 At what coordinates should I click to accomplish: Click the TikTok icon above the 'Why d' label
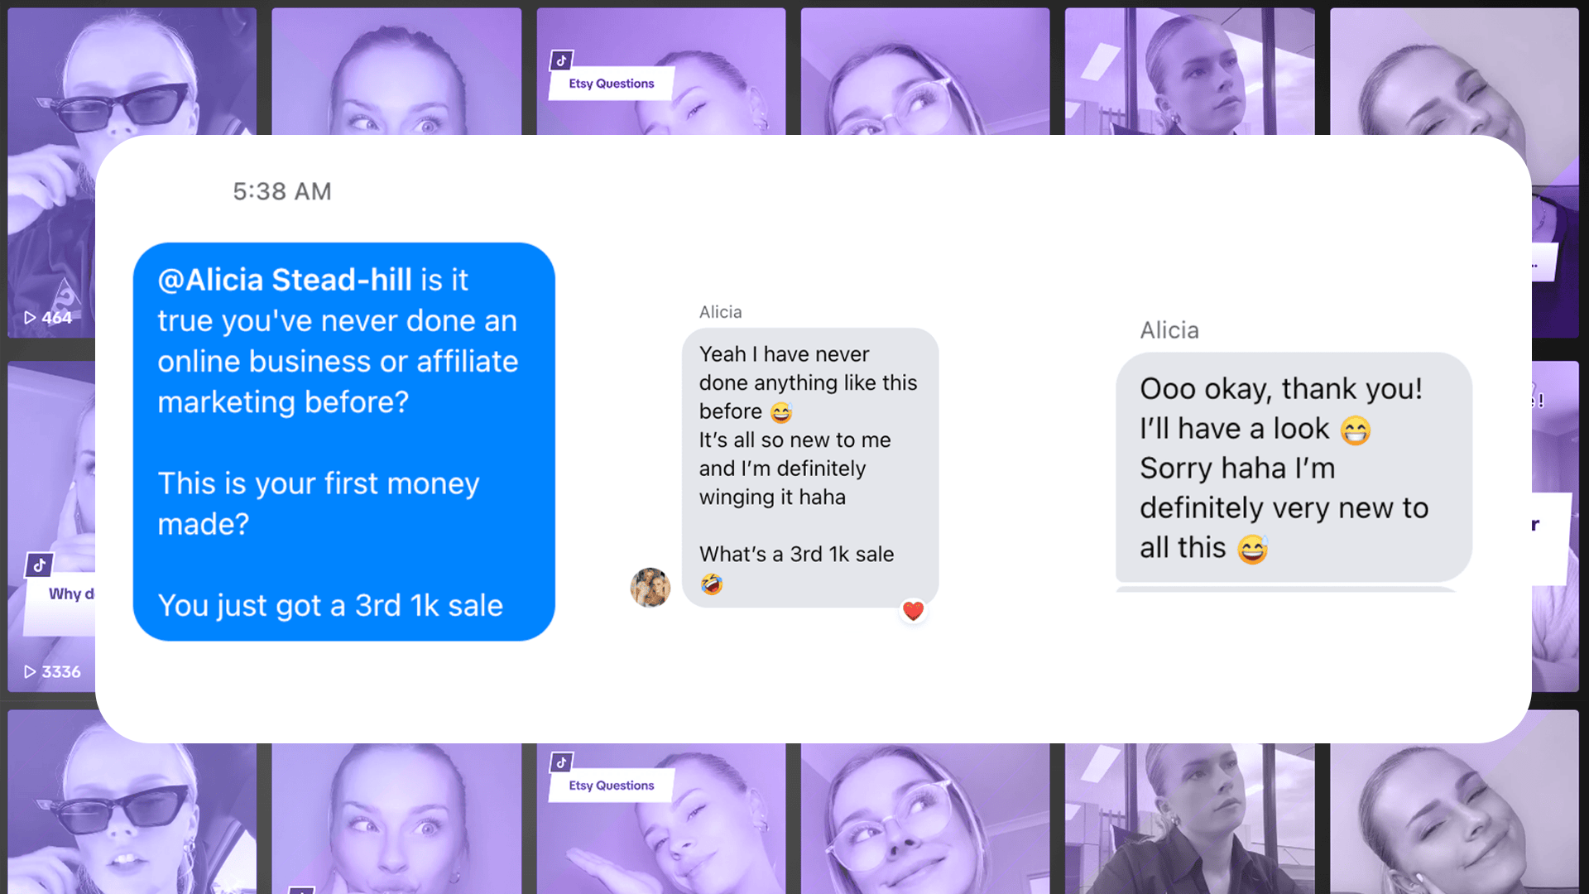pyautogui.click(x=40, y=565)
